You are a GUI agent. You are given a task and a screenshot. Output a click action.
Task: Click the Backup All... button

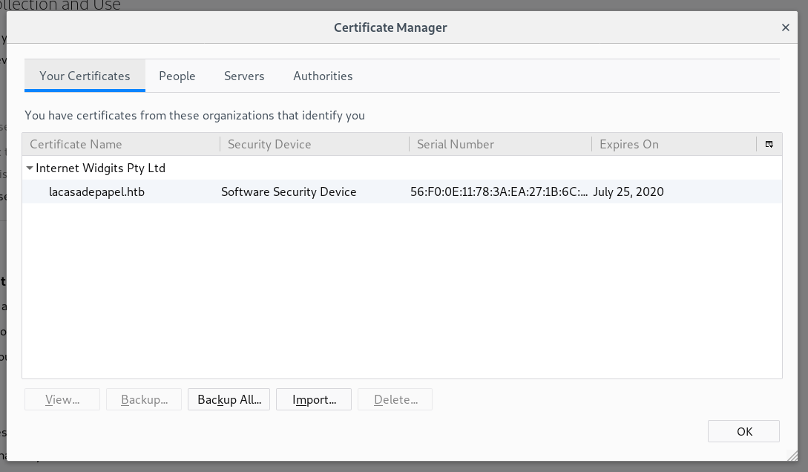pyautogui.click(x=229, y=399)
